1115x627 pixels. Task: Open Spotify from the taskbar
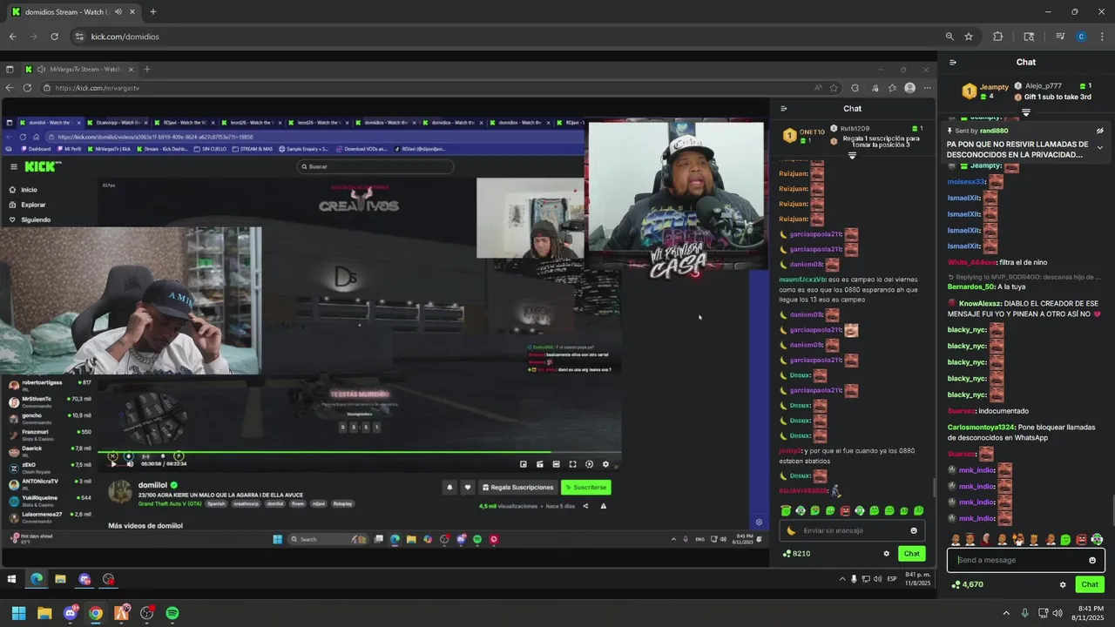[x=172, y=613]
